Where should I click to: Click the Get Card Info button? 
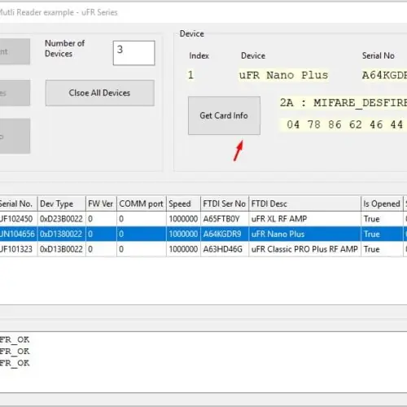click(x=224, y=116)
